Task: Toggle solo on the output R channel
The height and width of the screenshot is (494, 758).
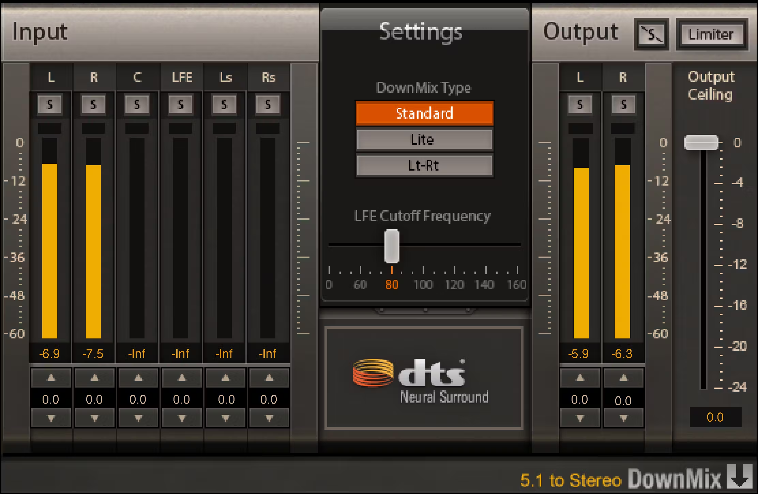Action: [x=623, y=104]
